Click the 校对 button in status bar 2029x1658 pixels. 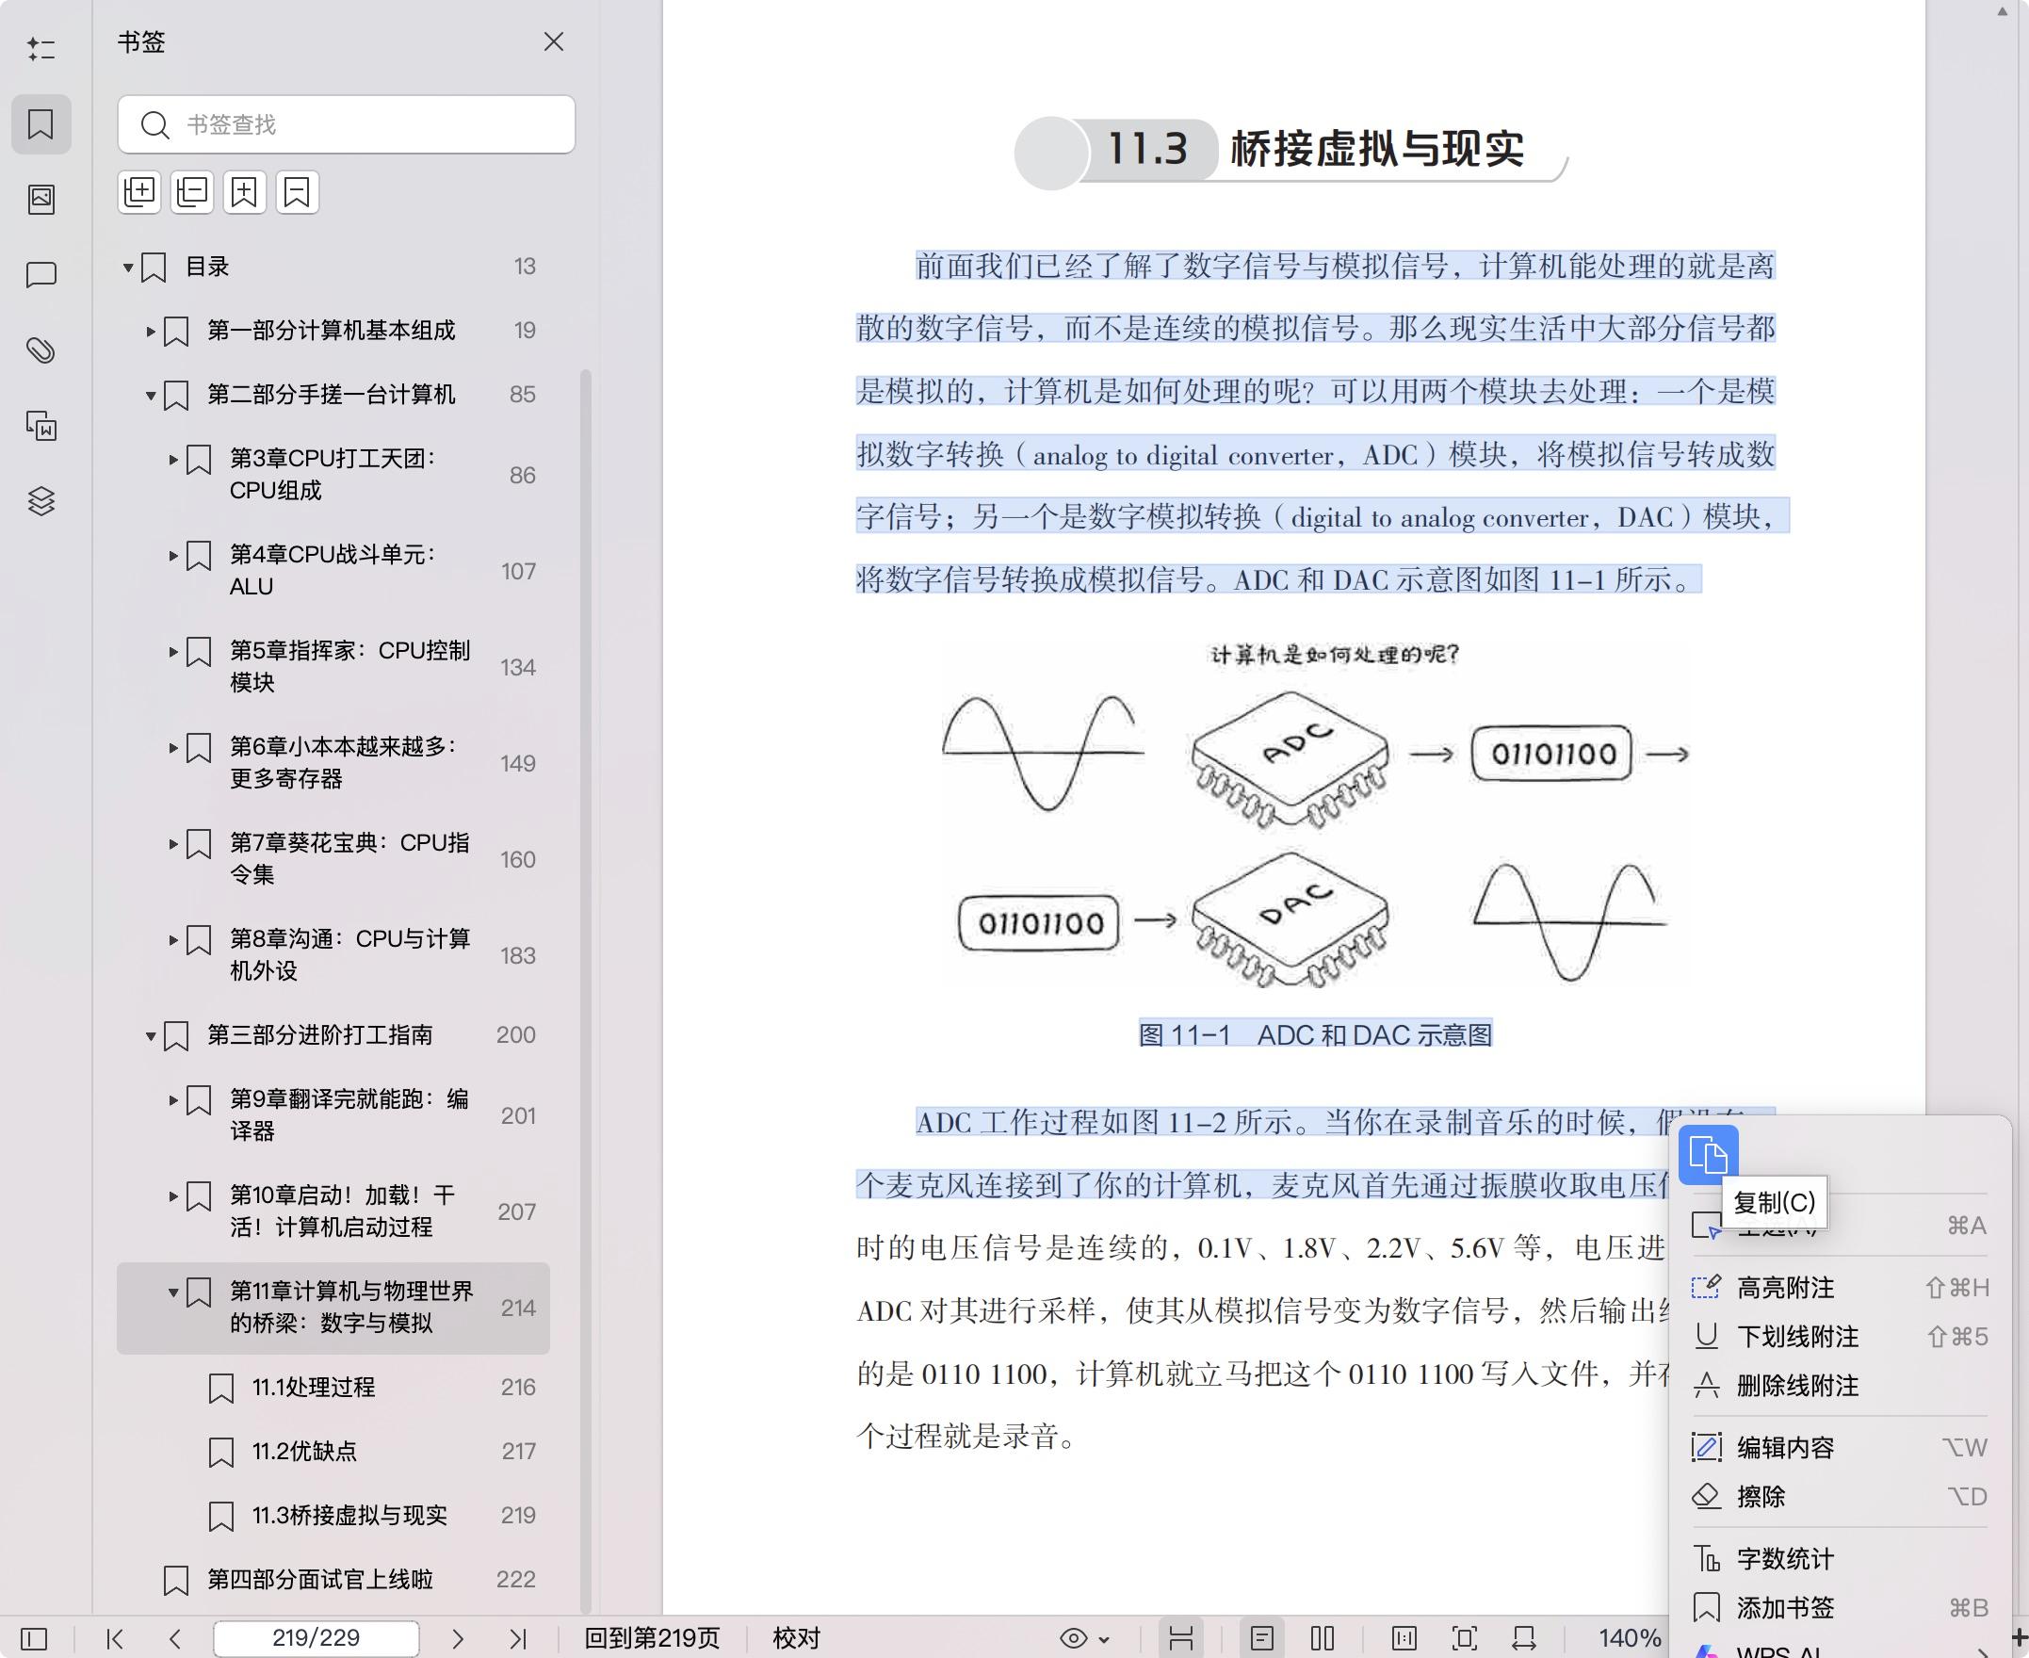(x=796, y=1639)
